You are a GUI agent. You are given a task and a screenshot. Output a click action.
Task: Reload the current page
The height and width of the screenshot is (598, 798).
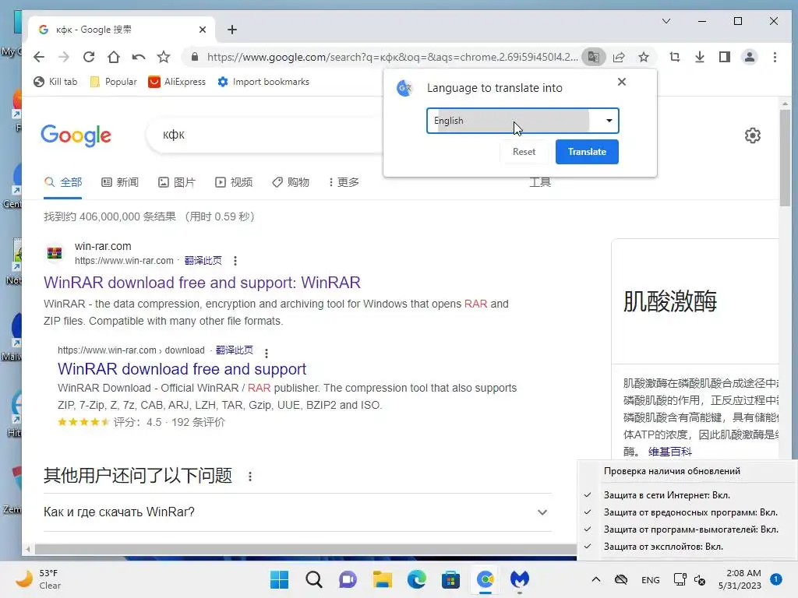point(89,57)
